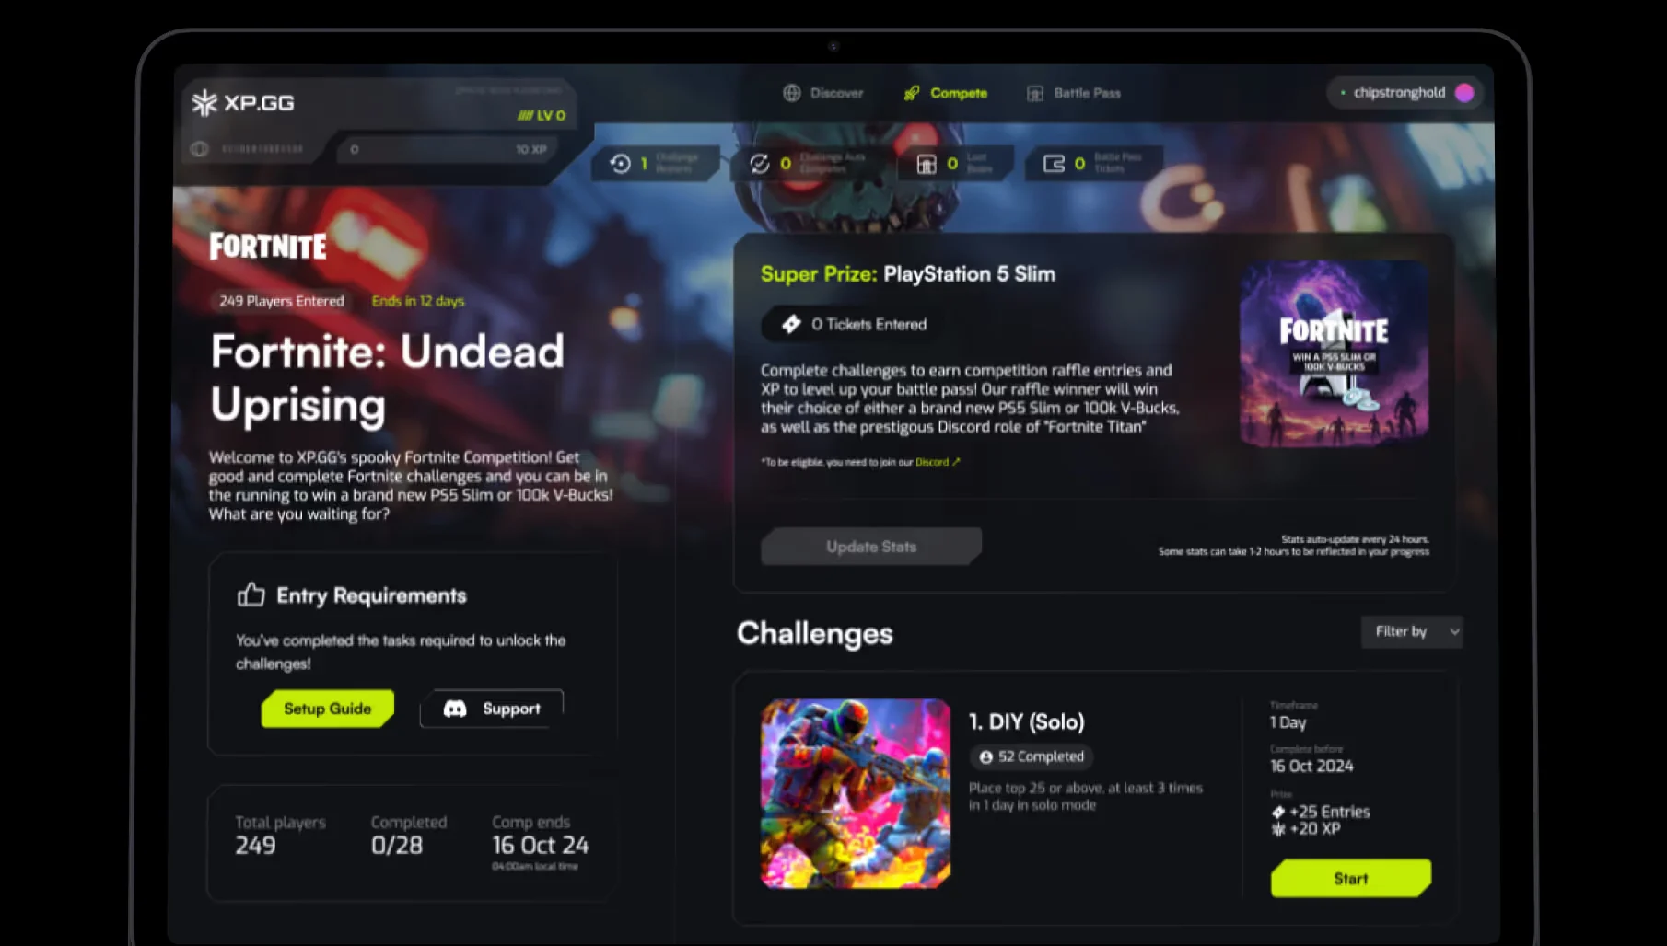Start the DIY (Solo) challenge
1667x946 pixels.
pos(1351,879)
